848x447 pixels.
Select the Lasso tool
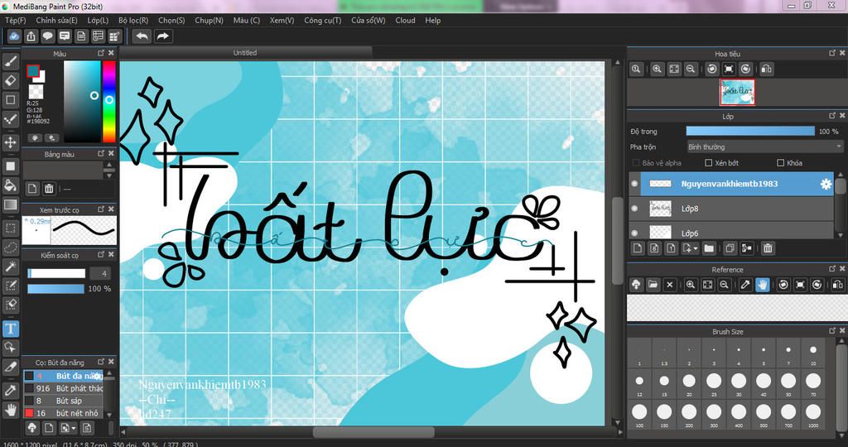pyautogui.click(x=10, y=247)
